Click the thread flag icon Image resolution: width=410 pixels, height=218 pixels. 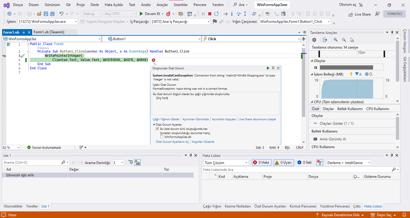coord(215,22)
